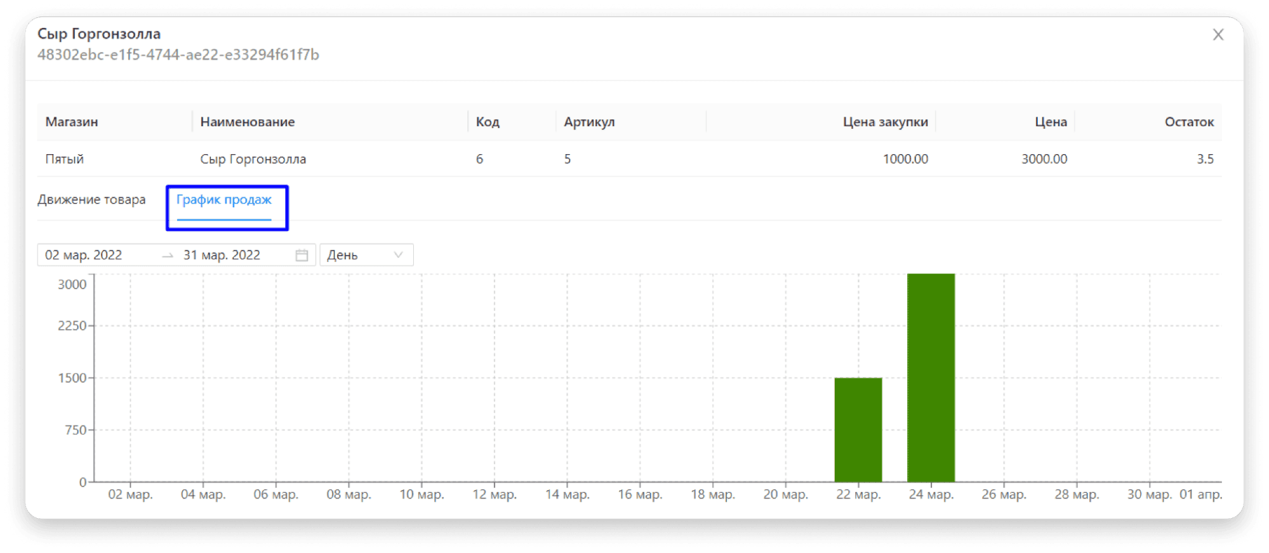Click the Остаток column header
This screenshot has height=553, width=1269.
(1188, 122)
